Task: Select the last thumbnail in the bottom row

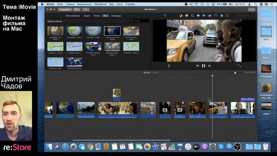Action: click(74, 62)
